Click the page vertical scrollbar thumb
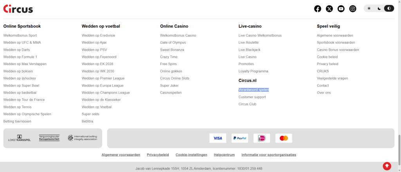401x172 pixels. coord(399,149)
